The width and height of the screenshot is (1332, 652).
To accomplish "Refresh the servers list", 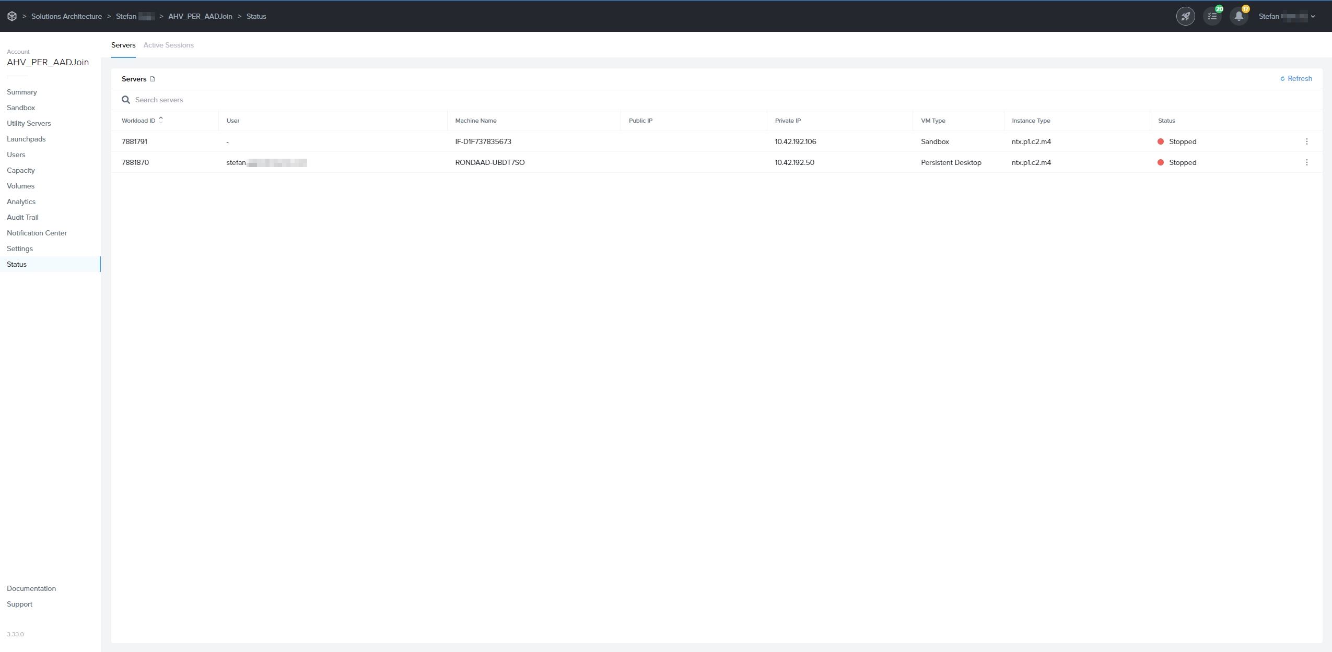I will (1296, 78).
